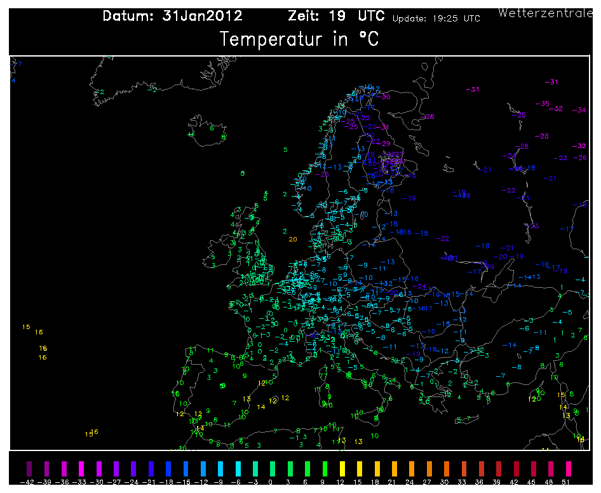
Task: Pick the 15 degree legend swatch
Action: click(x=360, y=468)
